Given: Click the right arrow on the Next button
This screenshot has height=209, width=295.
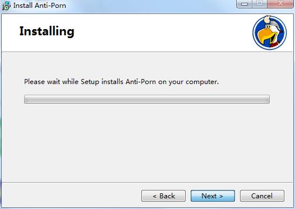Looking at the screenshot, I should pos(221,197).
